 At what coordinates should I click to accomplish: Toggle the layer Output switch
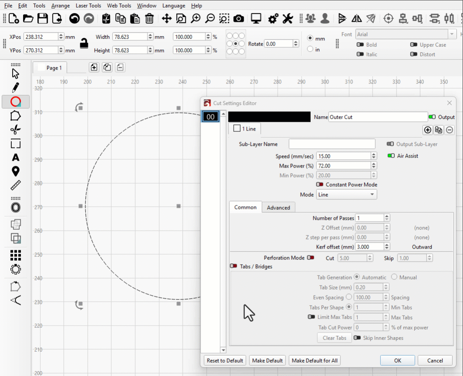[x=432, y=117]
